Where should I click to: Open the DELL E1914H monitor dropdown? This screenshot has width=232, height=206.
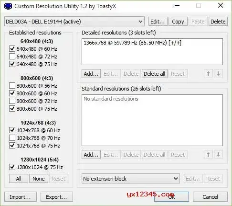pos(74,22)
